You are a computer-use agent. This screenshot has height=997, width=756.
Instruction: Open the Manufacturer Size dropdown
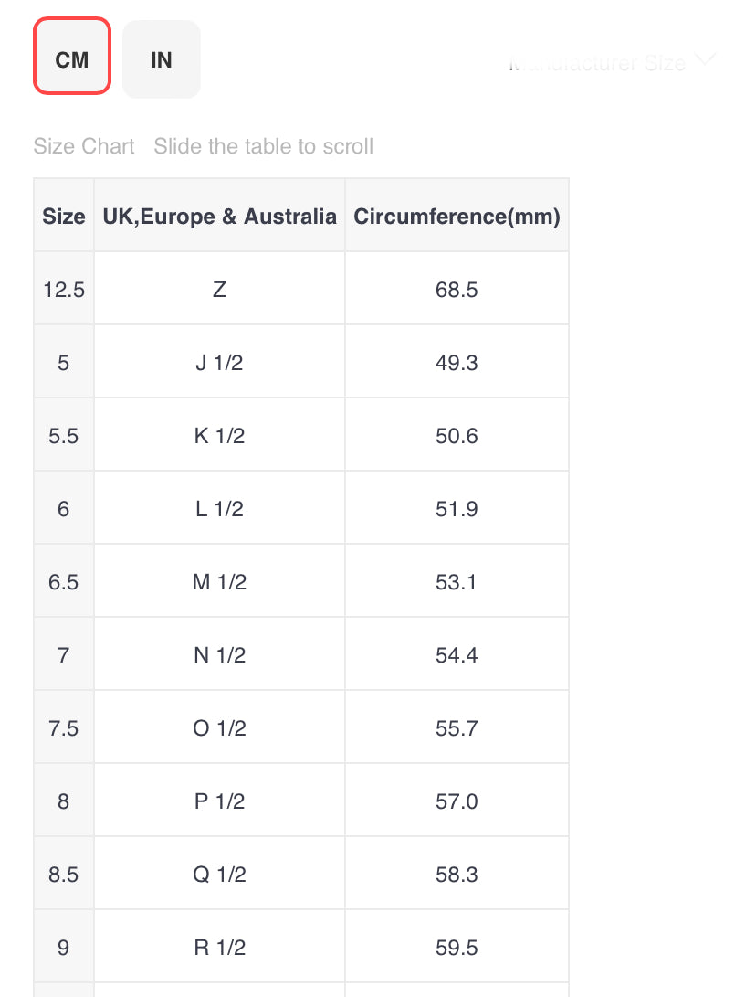598,63
